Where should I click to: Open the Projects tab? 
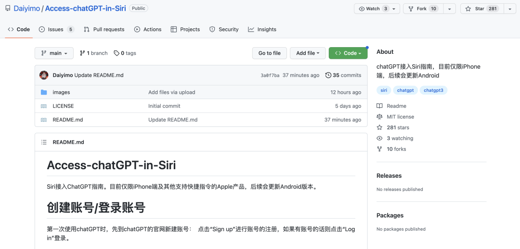[x=185, y=29]
